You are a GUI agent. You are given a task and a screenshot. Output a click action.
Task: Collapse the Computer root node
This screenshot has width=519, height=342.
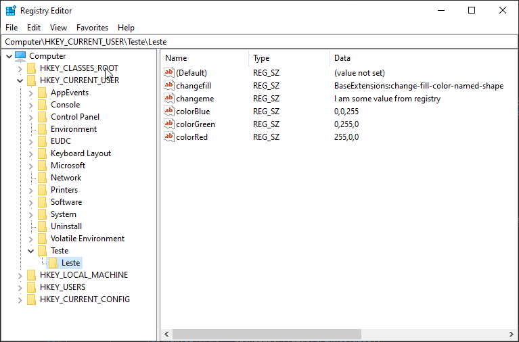(x=9, y=56)
